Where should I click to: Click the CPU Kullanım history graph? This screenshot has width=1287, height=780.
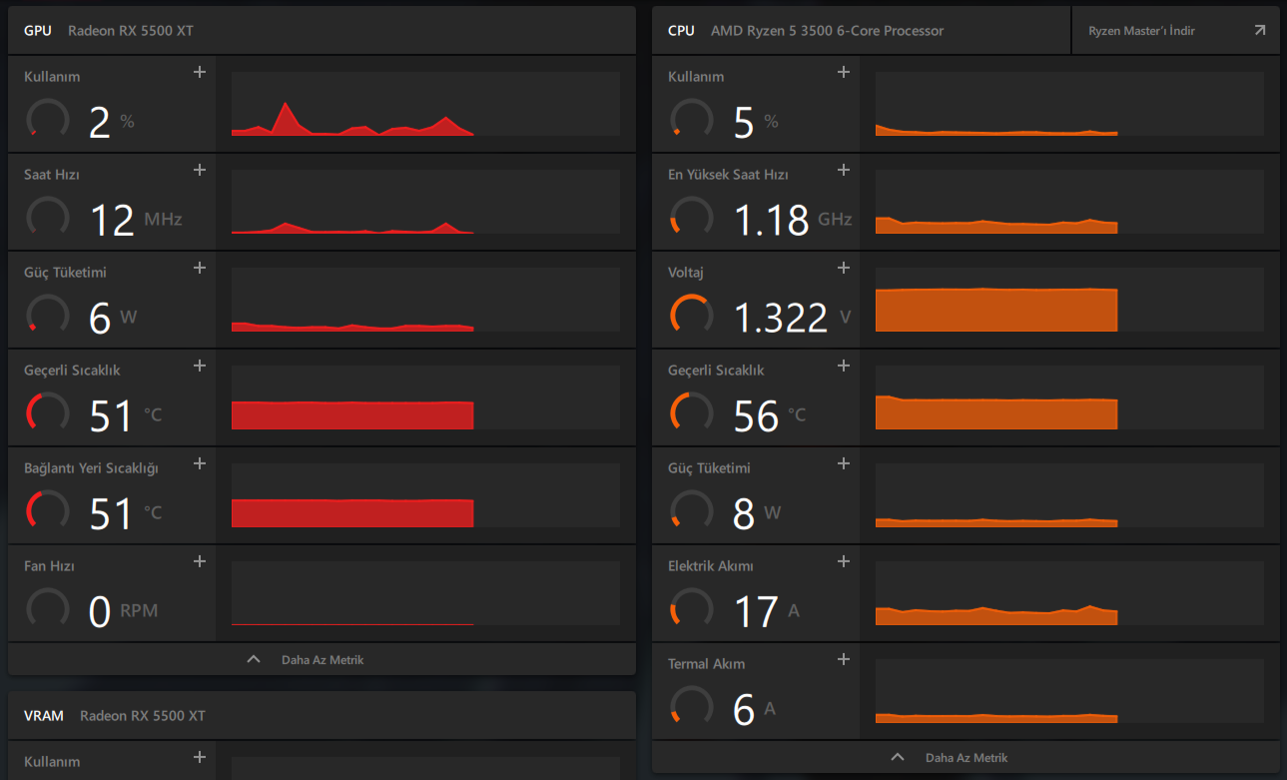point(1069,104)
